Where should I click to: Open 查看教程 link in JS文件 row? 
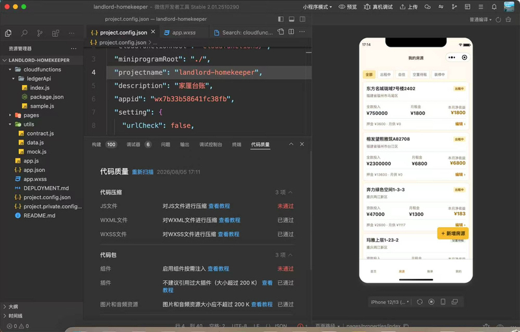(x=219, y=206)
